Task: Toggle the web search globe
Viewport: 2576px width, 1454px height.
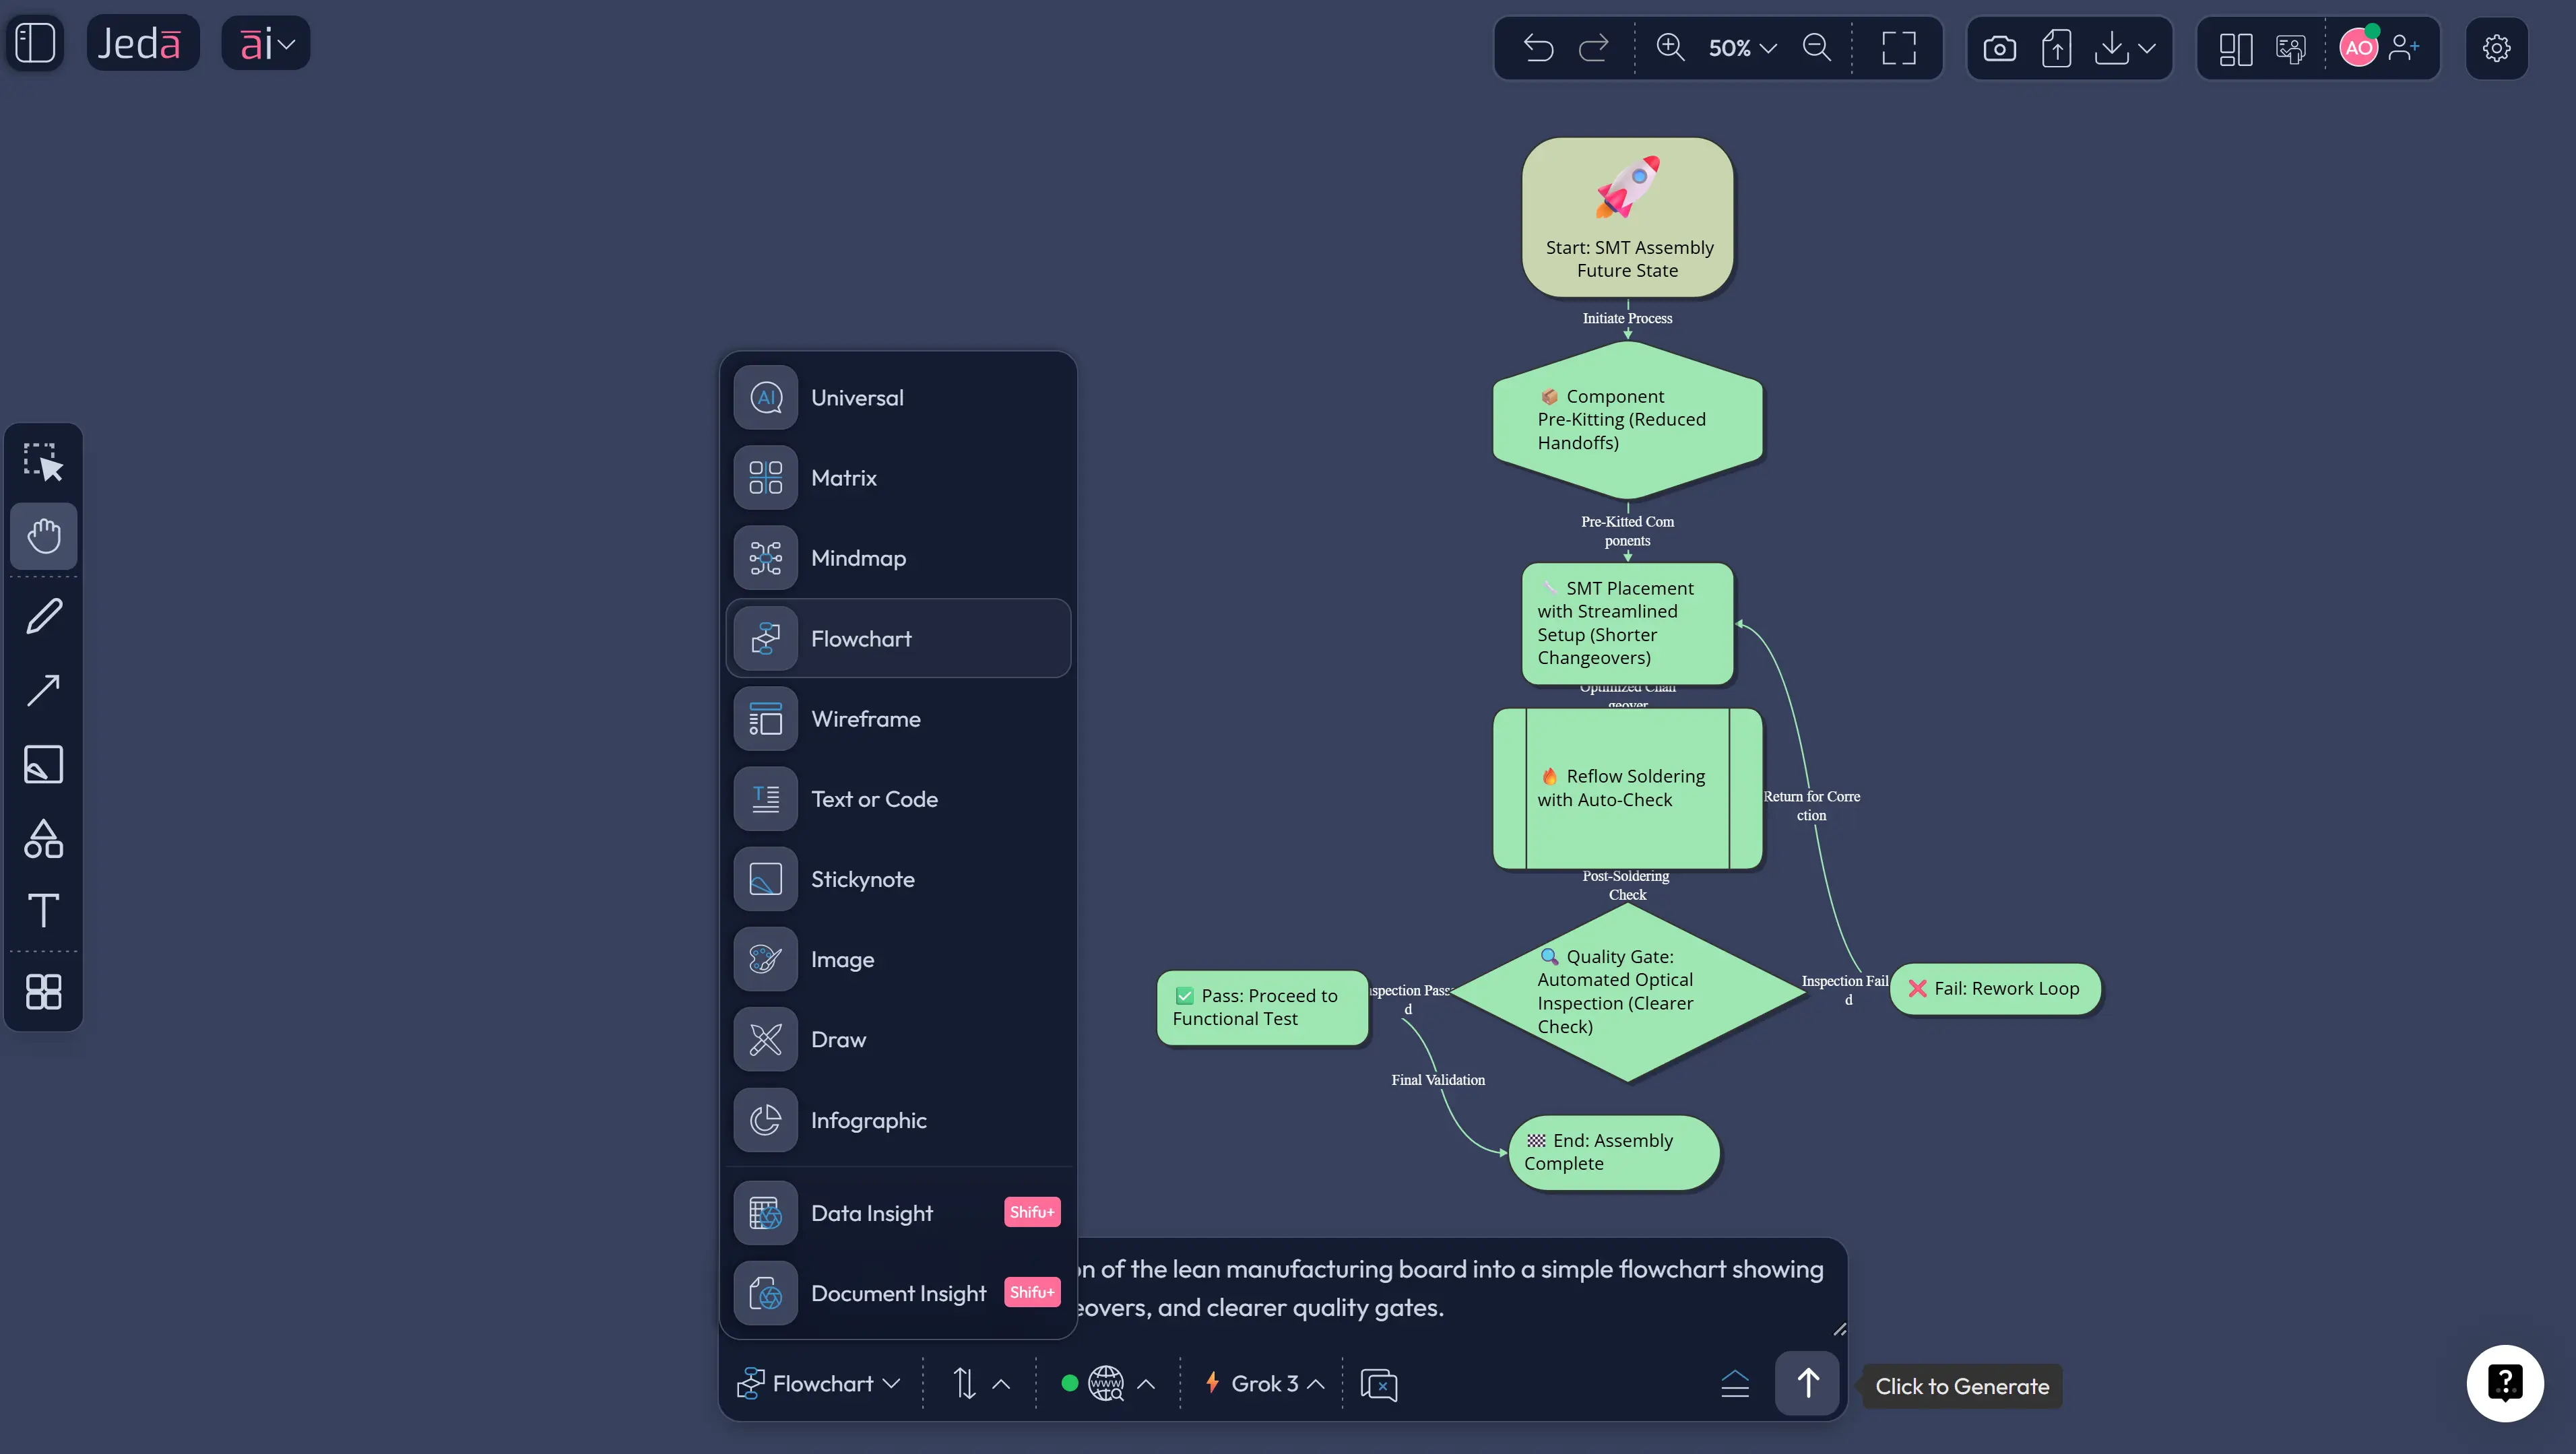Action: (1106, 1384)
